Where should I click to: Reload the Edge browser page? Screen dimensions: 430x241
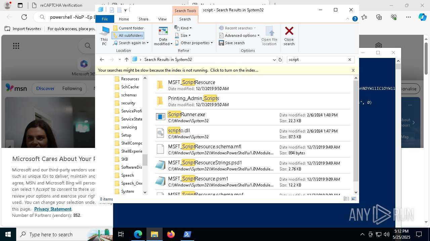[x=24, y=17]
